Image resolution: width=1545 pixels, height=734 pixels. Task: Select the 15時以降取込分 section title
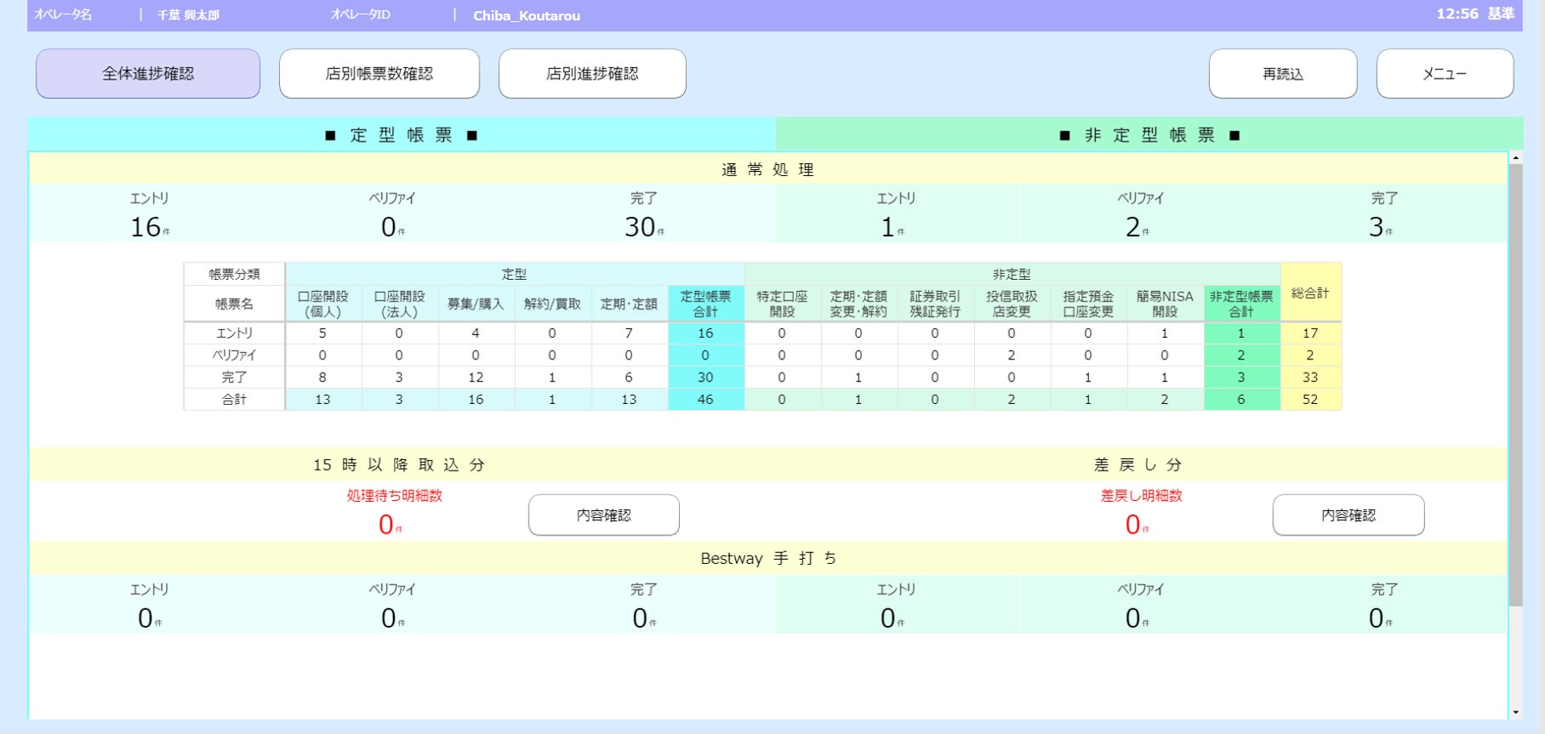coord(399,465)
